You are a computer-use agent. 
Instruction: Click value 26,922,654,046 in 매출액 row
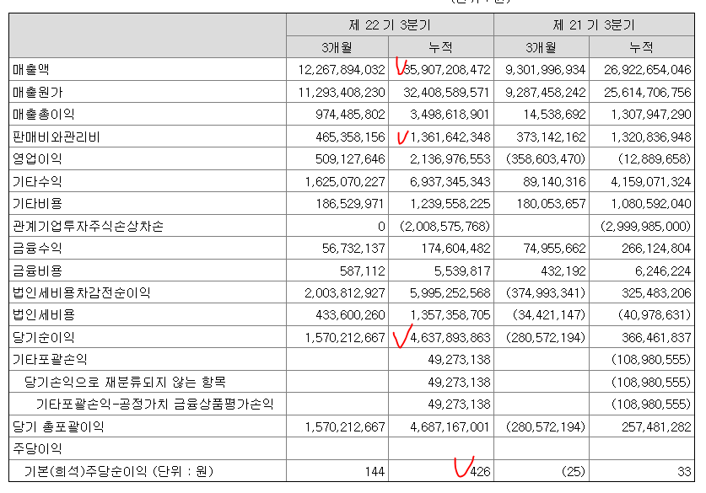coord(648,70)
